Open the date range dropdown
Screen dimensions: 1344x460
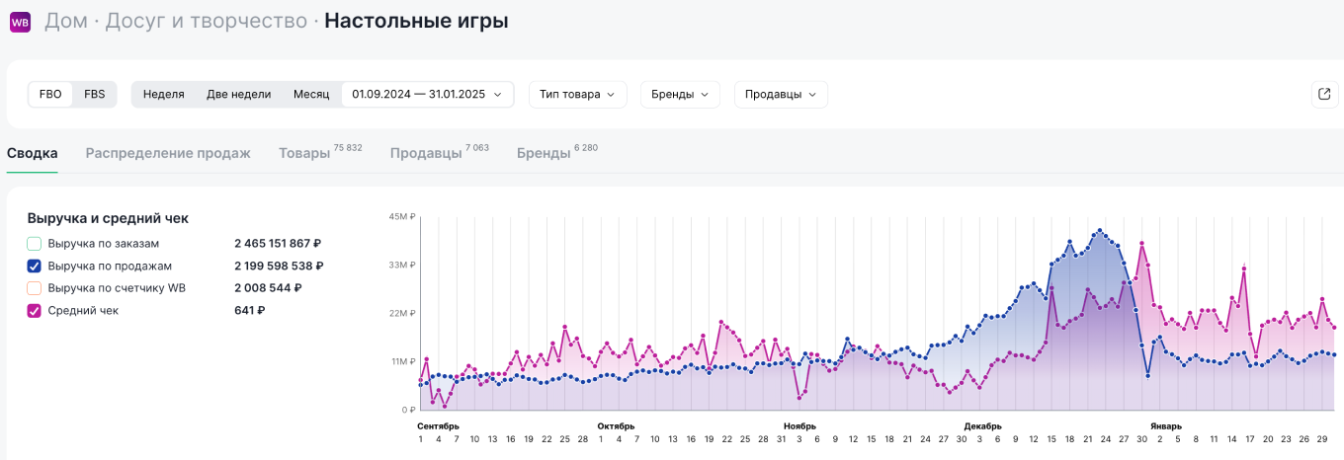(427, 95)
